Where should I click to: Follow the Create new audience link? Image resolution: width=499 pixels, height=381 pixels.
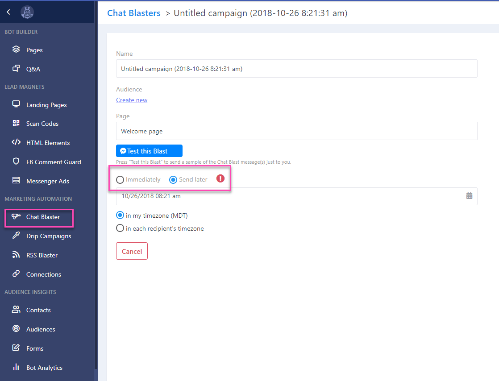[x=132, y=100]
